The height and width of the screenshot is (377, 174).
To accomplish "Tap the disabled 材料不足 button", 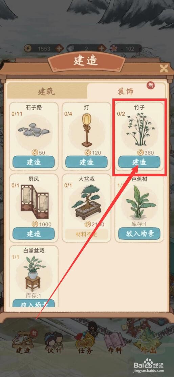I will point(86,234).
